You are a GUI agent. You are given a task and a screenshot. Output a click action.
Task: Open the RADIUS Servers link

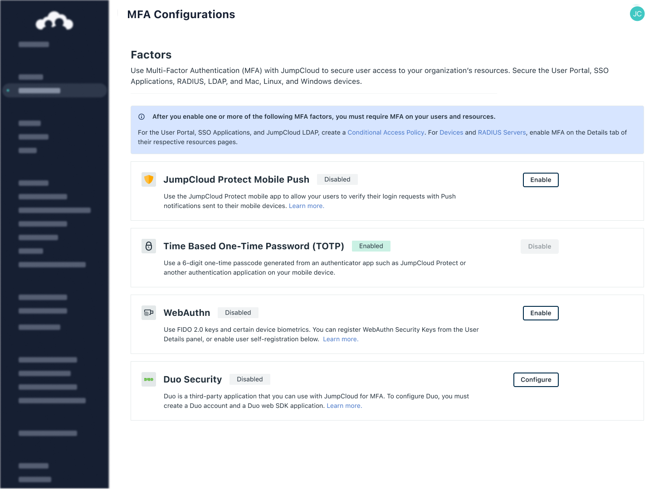pyautogui.click(x=502, y=132)
